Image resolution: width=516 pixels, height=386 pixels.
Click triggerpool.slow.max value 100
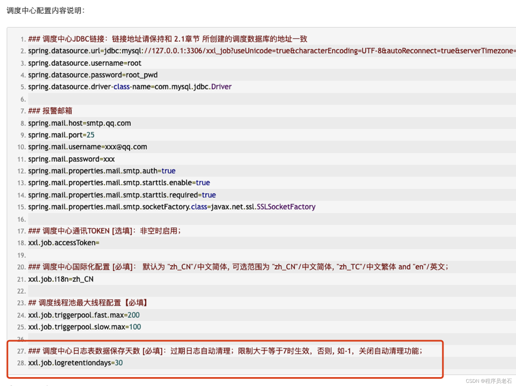135,327
